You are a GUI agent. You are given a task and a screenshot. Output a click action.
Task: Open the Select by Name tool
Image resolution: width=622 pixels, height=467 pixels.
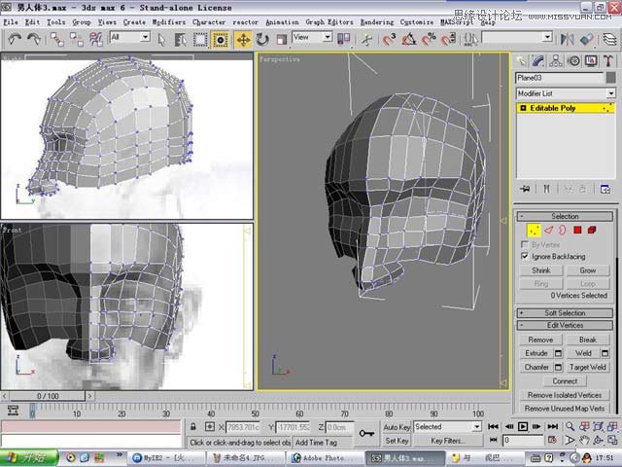point(181,40)
